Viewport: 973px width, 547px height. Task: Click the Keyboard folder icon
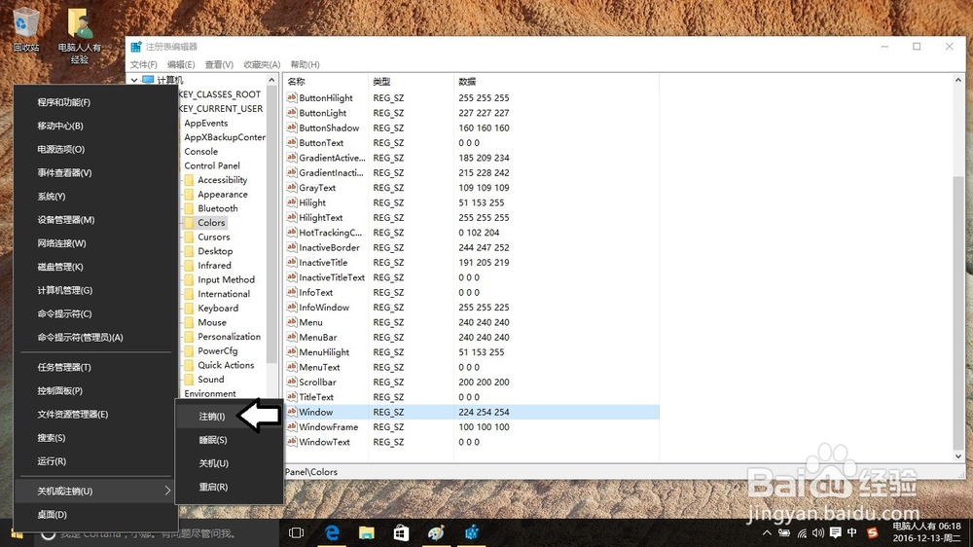[190, 308]
